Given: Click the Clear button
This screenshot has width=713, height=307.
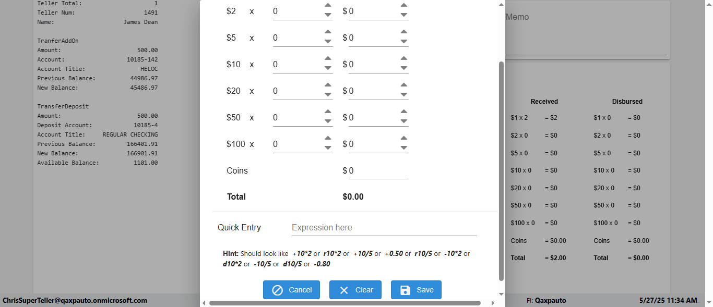Looking at the screenshot, I should pyautogui.click(x=355, y=290).
